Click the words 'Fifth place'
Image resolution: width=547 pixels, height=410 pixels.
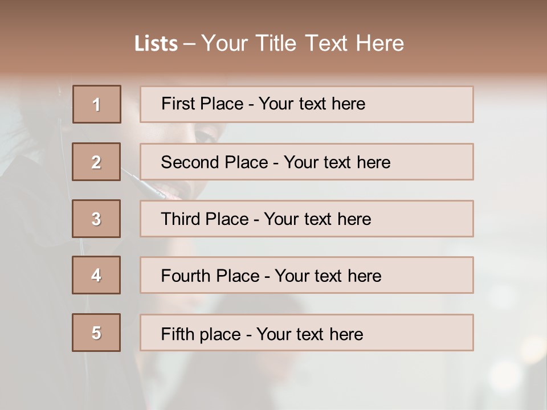tap(201, 334)
